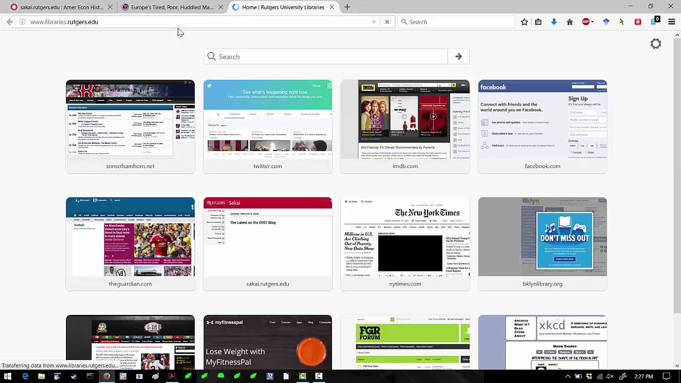
Task: Submit search with the arrow button
Action: [x=459, y=56]
